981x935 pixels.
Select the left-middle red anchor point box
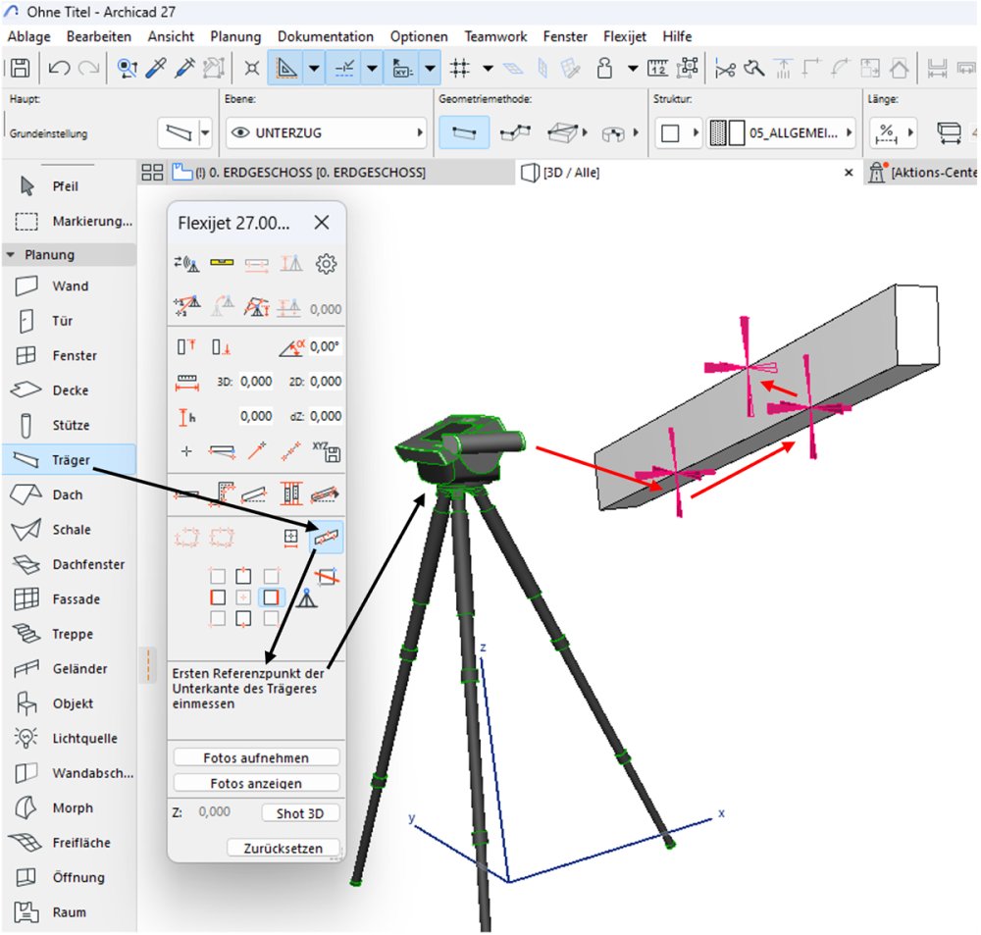coord(218,597)
